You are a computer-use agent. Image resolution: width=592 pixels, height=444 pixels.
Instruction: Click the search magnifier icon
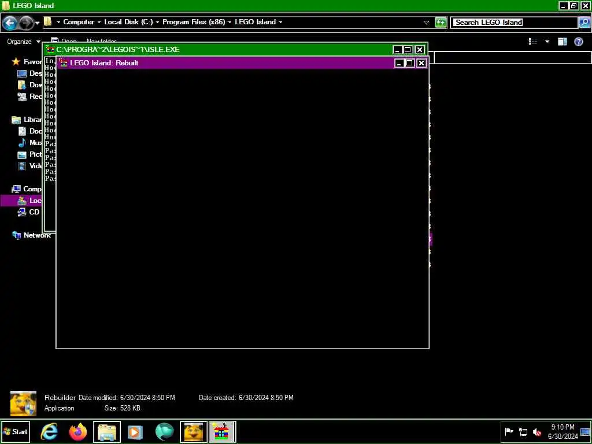pos(584,23)
